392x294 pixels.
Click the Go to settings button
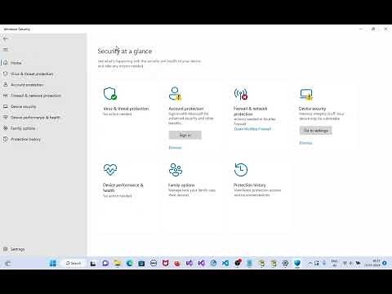(x=316, y=131)
